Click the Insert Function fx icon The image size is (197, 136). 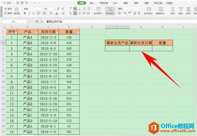point(42,22)
